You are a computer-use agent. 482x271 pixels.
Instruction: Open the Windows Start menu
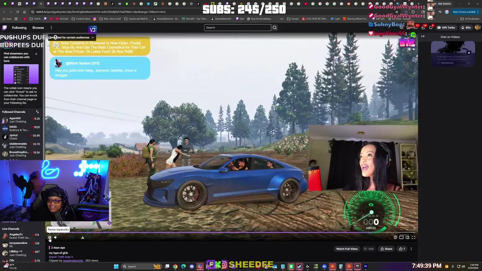pyautogui.click(x=116, y=266)
